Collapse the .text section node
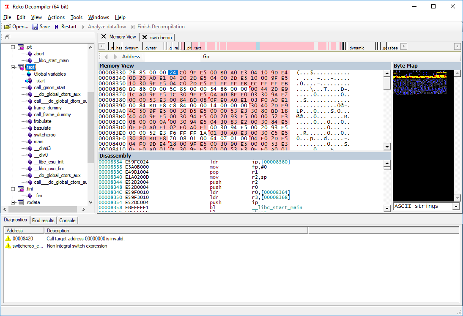463x316 pixels. click(13, 67)
